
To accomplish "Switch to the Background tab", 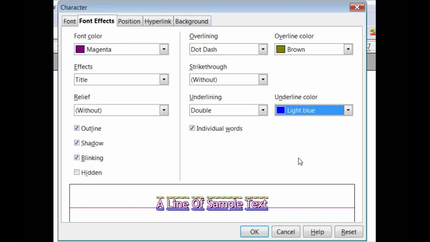I will [192, 21].
